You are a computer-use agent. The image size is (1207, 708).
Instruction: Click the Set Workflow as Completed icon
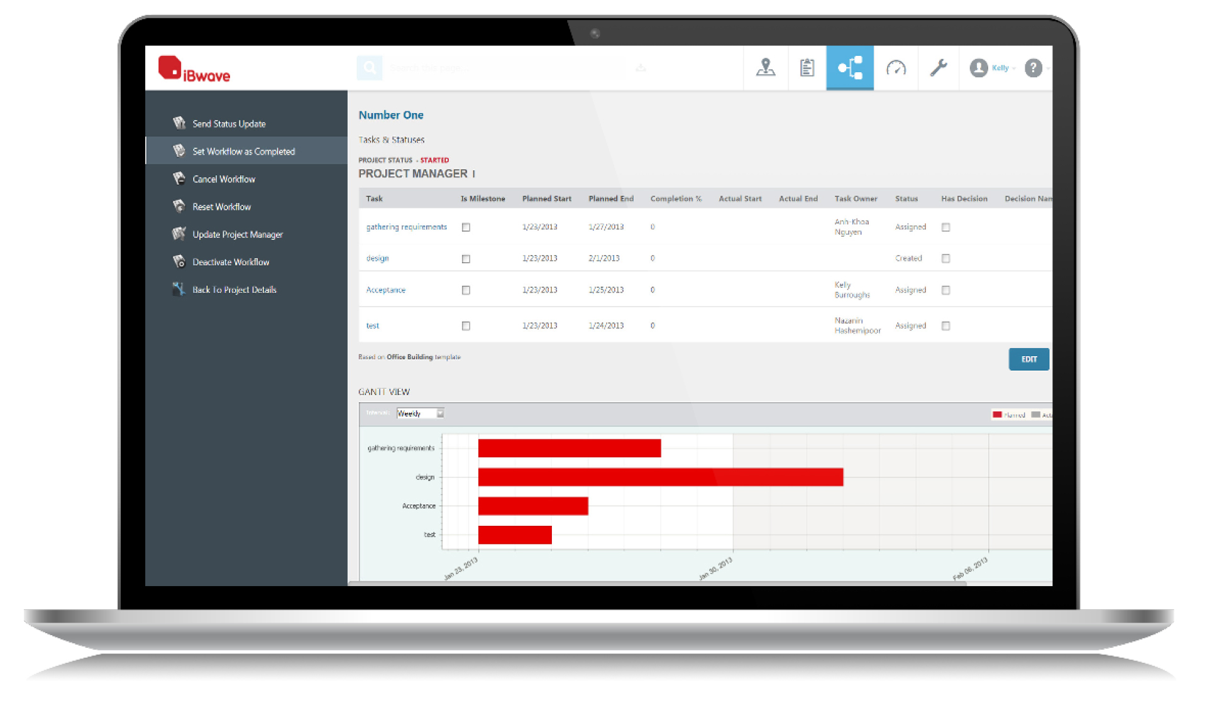(x=179, y=150)
